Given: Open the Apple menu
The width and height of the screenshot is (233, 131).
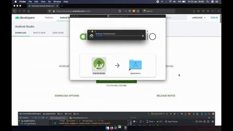Looking at the screenshot, I should (x=15, y=1).
